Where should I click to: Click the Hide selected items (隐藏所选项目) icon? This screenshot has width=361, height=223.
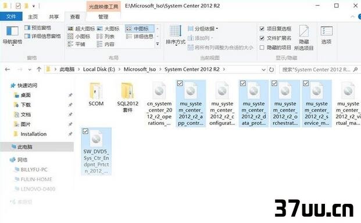[x=303, y=38]
